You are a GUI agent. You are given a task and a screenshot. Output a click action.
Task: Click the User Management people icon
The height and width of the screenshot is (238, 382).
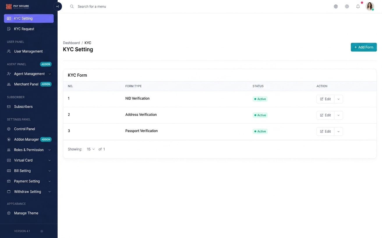(9, 51)
